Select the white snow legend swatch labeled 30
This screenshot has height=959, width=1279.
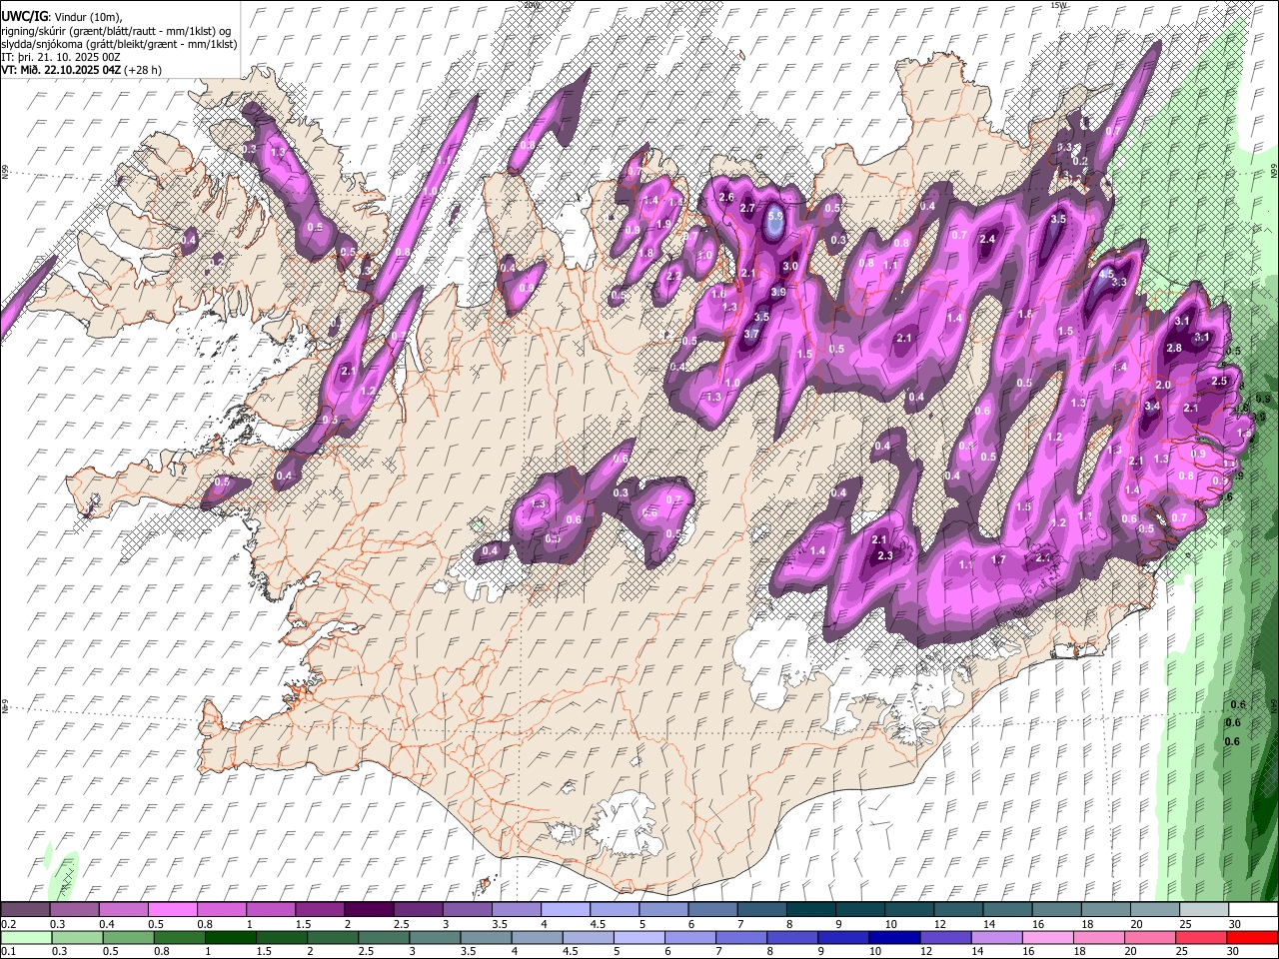click(1251, 910)
